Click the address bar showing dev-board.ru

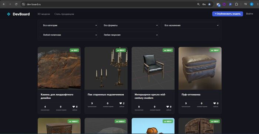point(109,4)
